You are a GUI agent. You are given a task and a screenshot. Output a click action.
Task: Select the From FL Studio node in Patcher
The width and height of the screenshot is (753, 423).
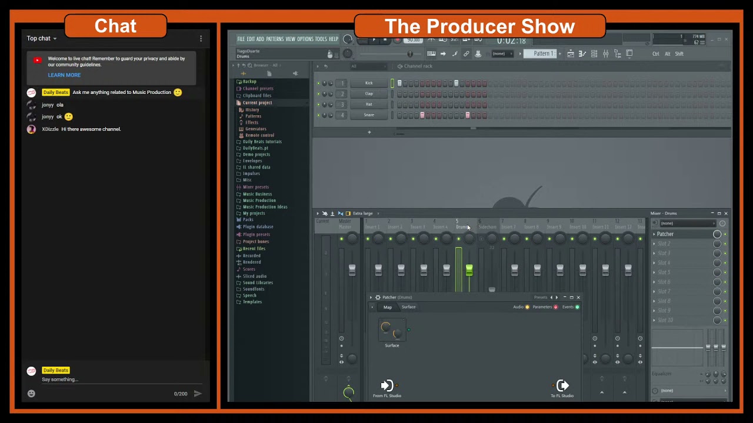[387, 388]
